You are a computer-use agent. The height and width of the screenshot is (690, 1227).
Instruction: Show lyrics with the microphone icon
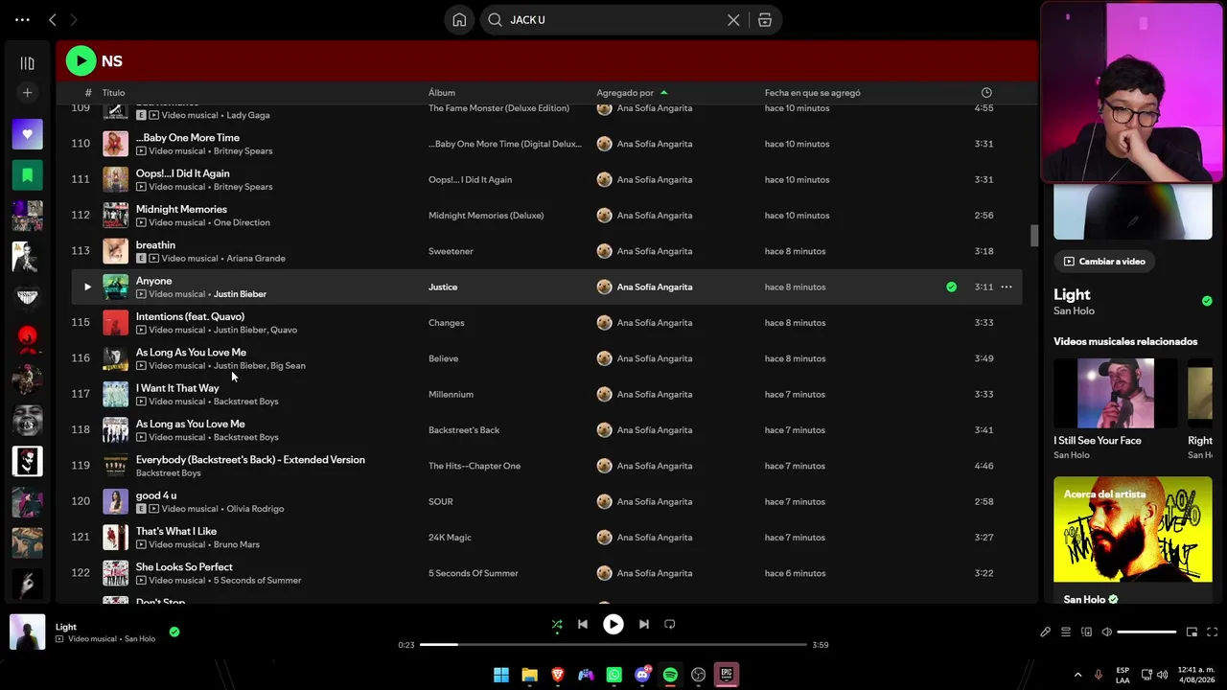pos(1045,632)
